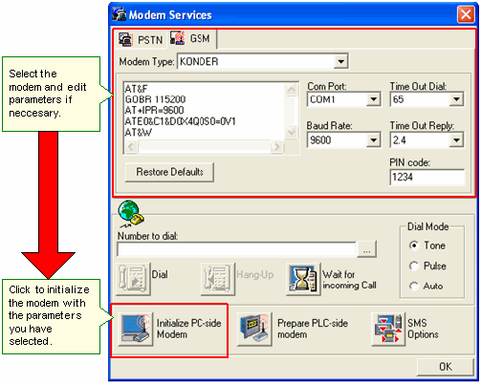Expand the Baud Rate dropdown
481x384 pixels.
click(374, 140)
